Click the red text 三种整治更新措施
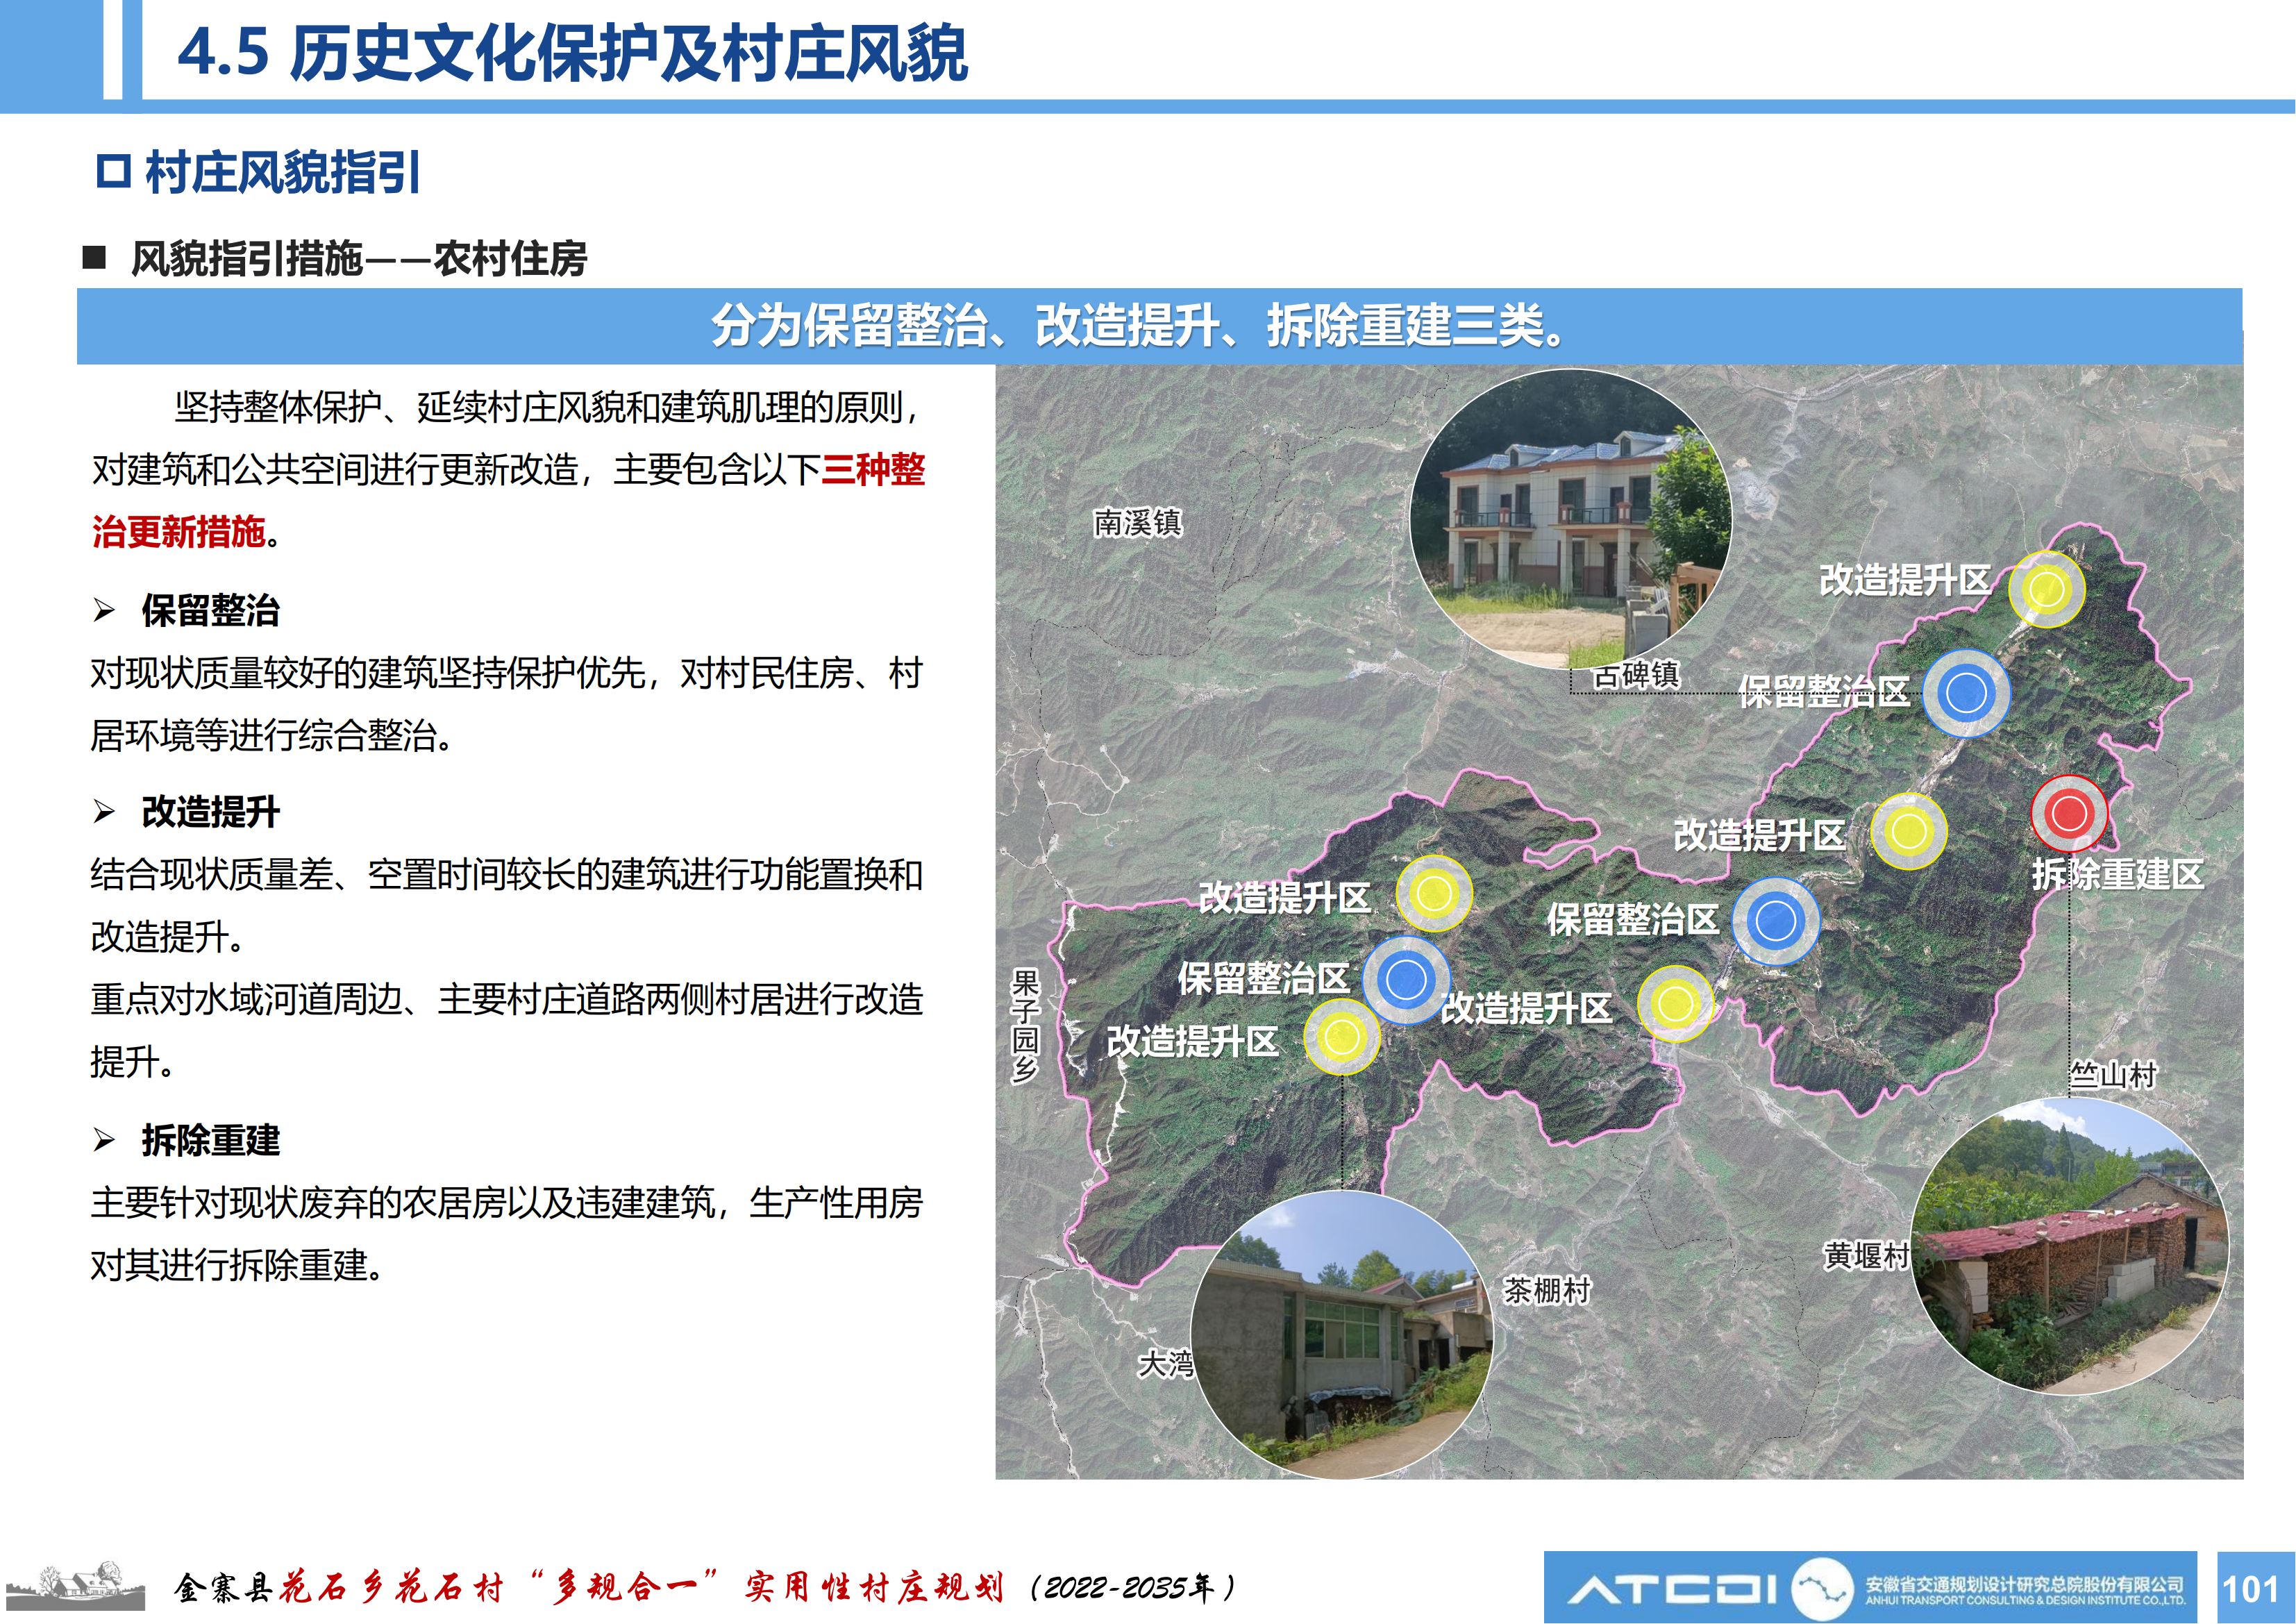The width and height of the screenshot is (2296, 1624). tap(509, 500)
